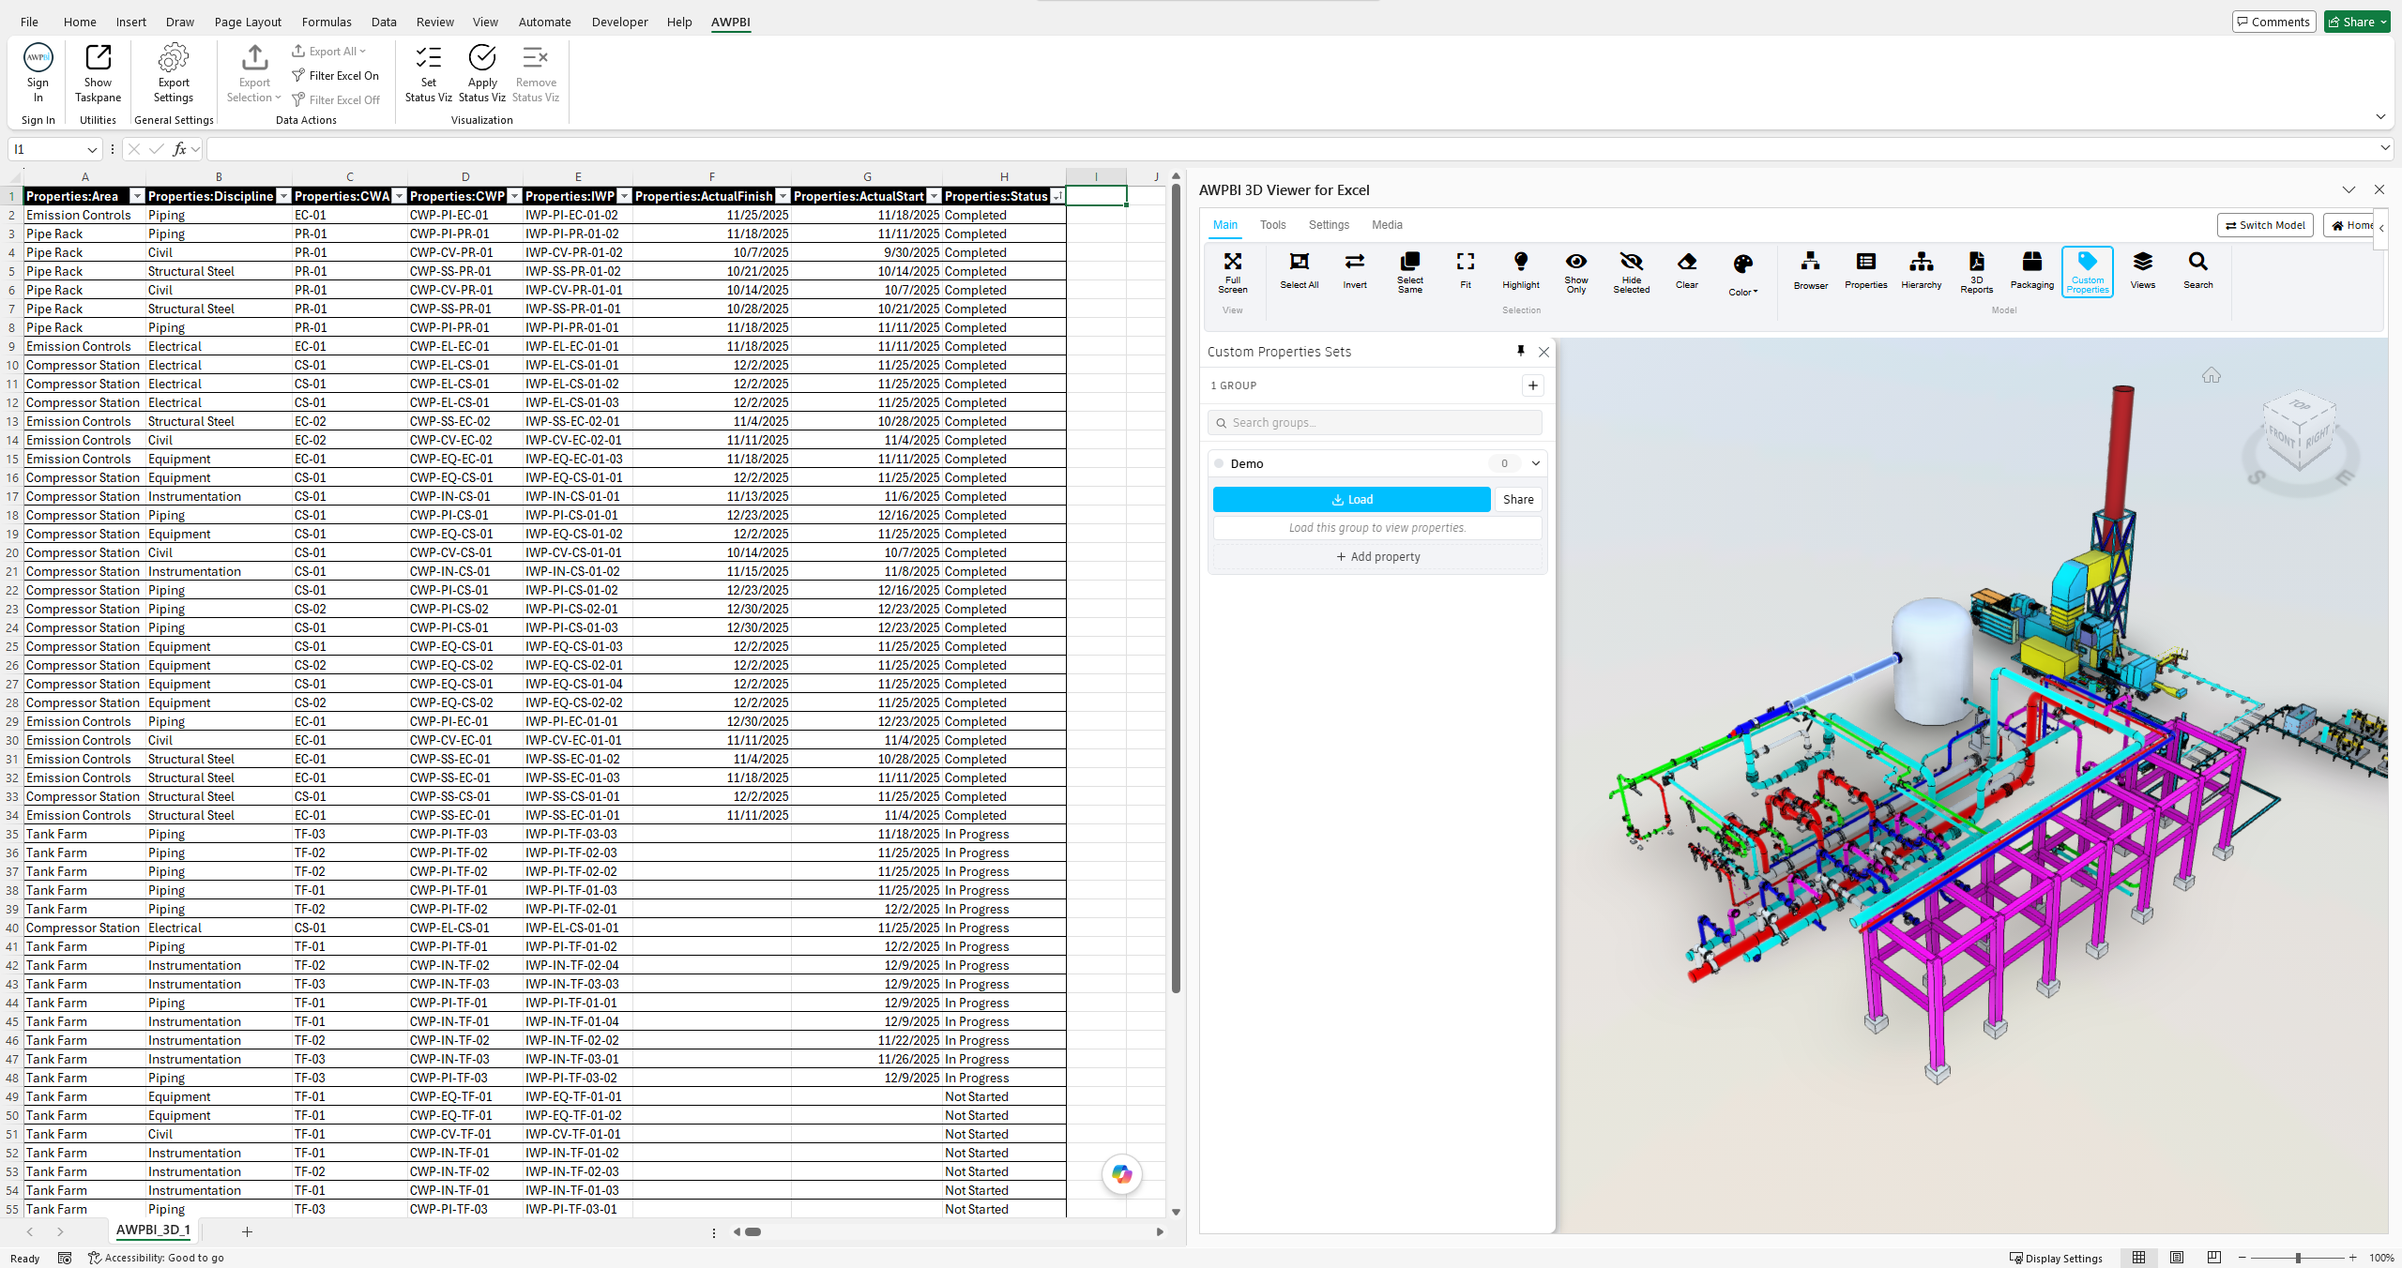Click Apply Status Viz icon
This screenshot has height=1268, width=2402.
click(x=482, y=58)
